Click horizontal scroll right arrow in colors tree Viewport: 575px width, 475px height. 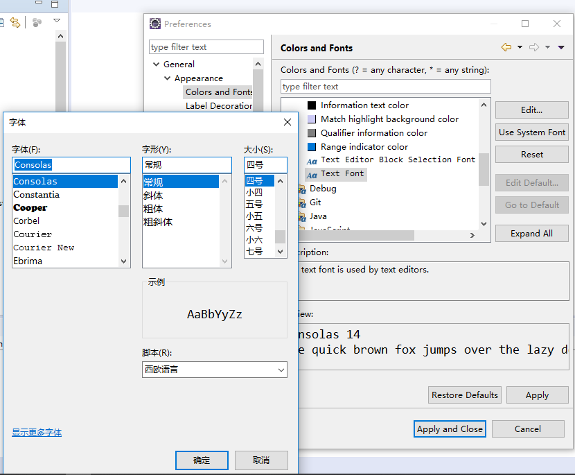point(472,235)
